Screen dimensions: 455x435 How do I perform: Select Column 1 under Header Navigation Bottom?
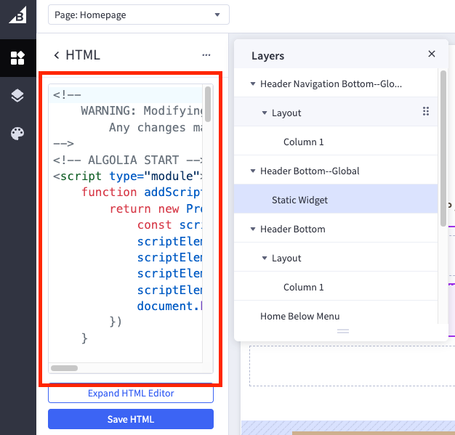[x=336, y=142]
